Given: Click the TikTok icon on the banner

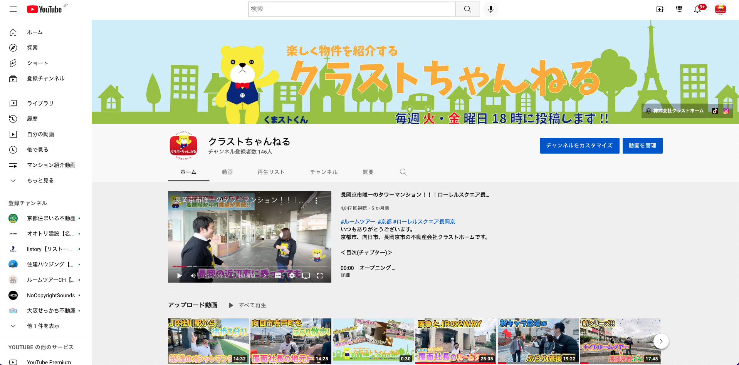Looking at the screenshot, I should point(715,111).
